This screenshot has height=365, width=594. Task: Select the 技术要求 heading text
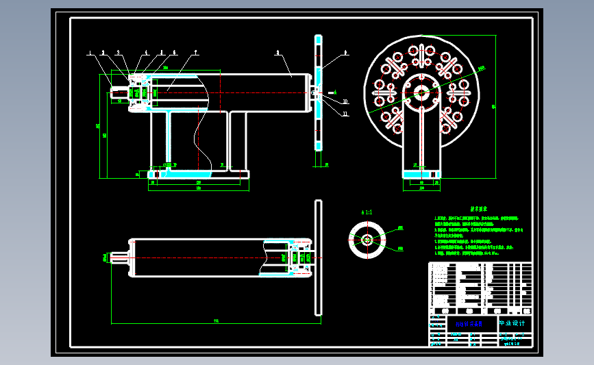point(479,209)
